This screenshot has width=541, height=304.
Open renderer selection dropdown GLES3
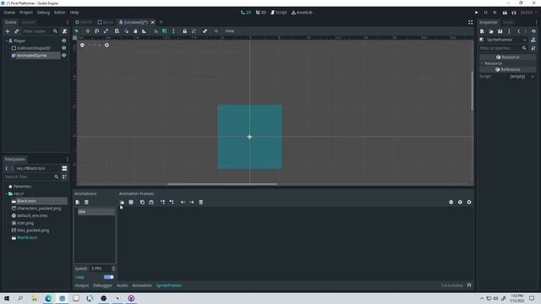pyautogui.click(x=528, y=13)
